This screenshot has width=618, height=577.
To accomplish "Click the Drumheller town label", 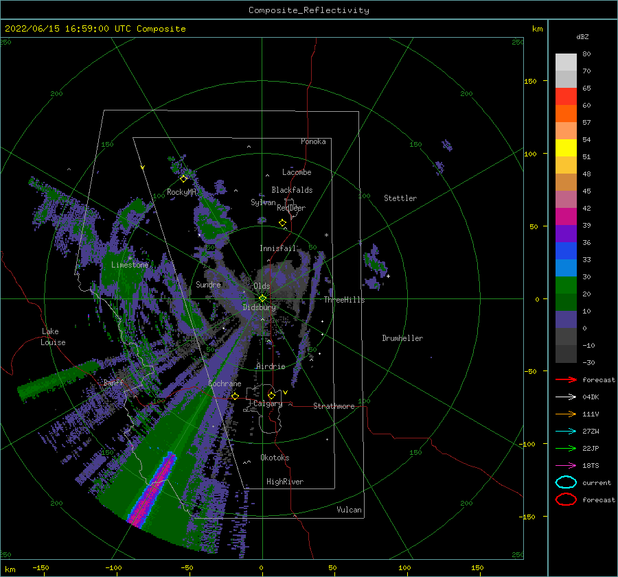I will 402,338.
